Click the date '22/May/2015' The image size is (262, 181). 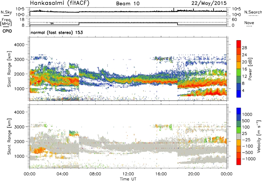point(209,3)
